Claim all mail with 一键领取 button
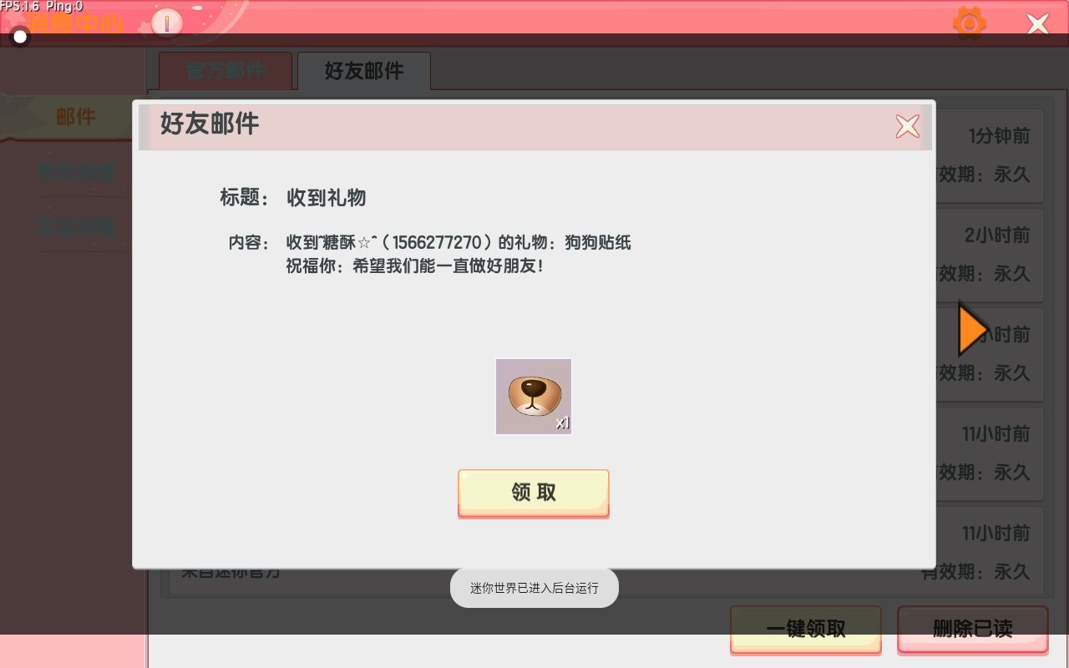Image resolution: width=1069 pixels, height=668 pixels. (x=806, y=629)
